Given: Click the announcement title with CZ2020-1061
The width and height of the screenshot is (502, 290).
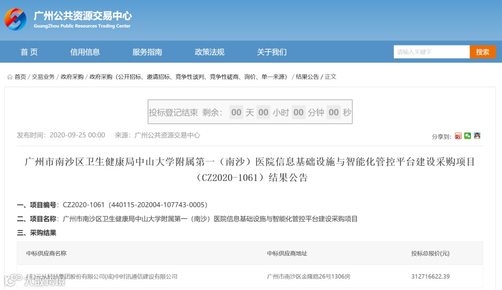Looking at the screenshot, I should coord(250,169).
